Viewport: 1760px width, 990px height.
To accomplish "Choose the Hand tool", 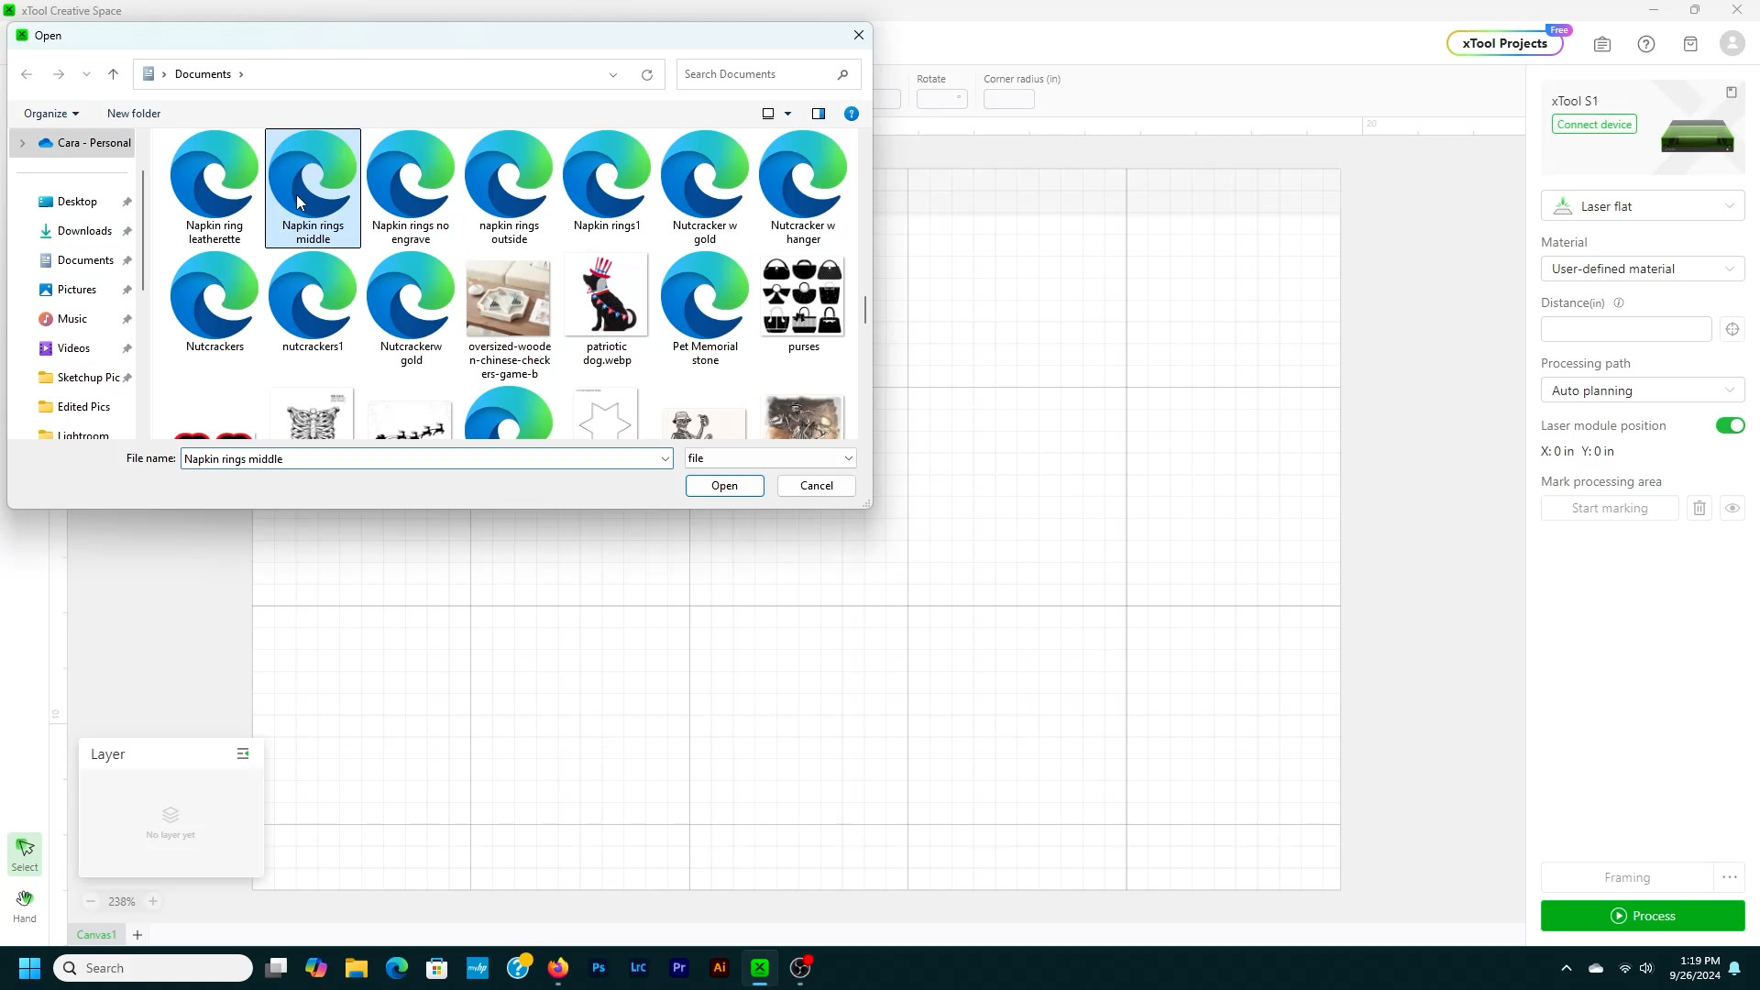I will click(25, 906).
